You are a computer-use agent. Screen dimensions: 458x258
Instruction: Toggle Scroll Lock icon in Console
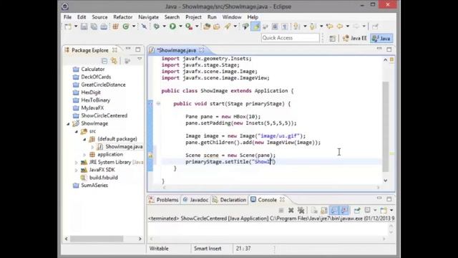pyautogui.click(x=324, y=210)
